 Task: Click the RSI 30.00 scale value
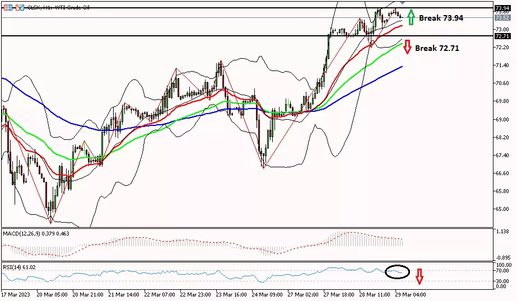point(503,281)
